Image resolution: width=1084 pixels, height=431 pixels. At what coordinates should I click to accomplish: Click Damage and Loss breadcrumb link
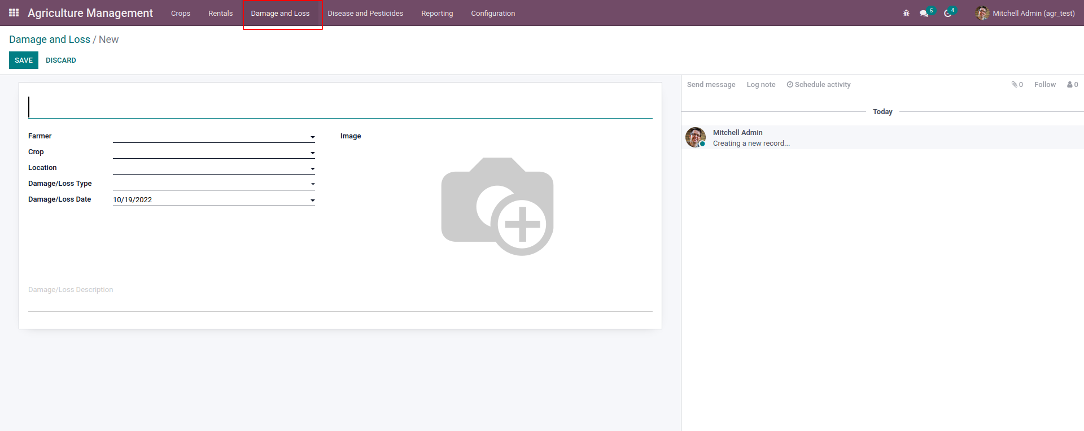(x=50, y=40)
